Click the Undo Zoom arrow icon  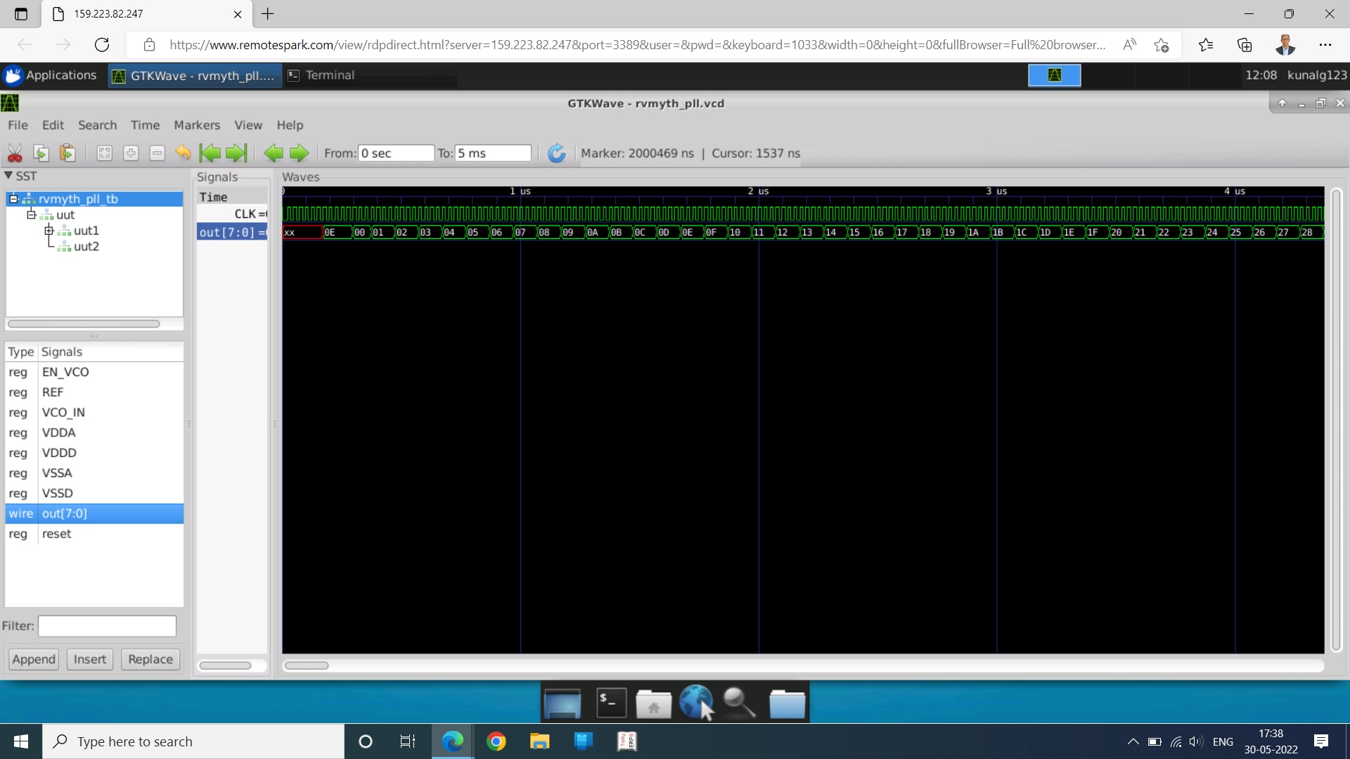tap(183, 153)
